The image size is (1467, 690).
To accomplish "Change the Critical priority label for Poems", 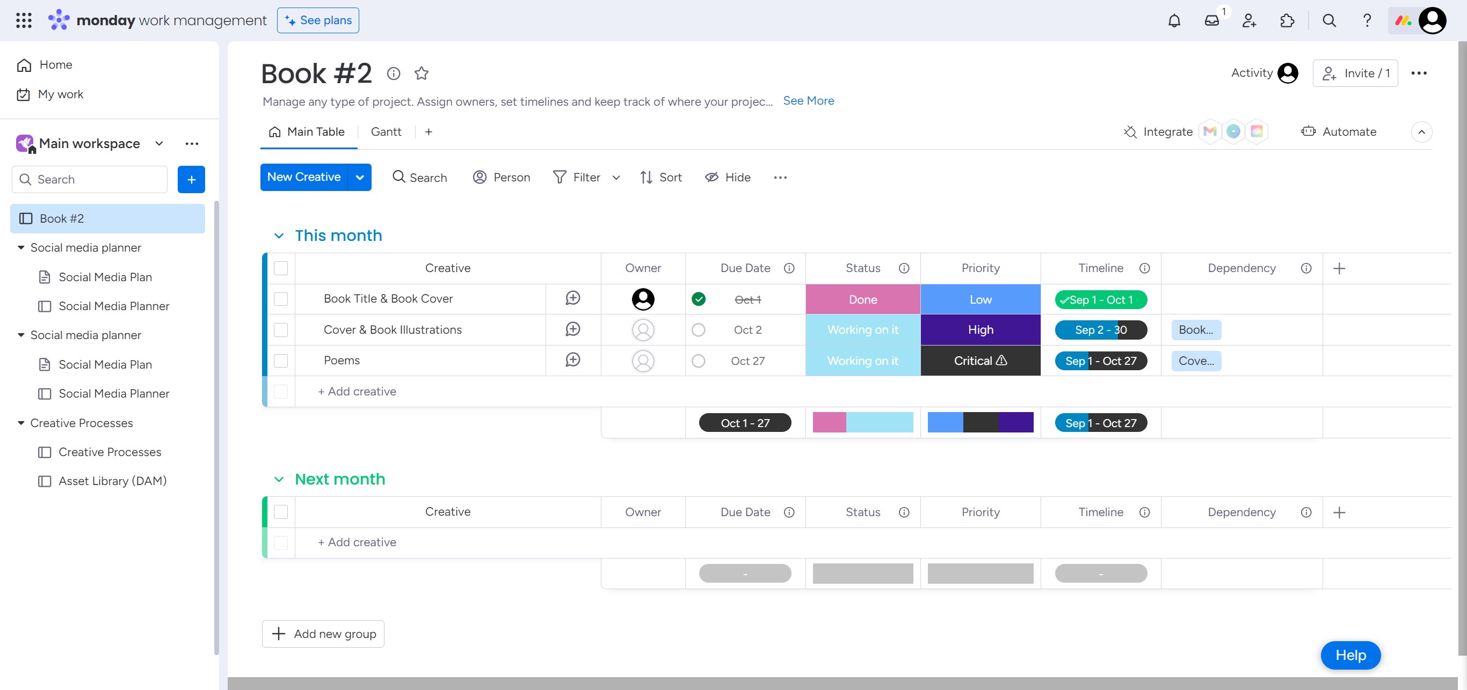I will click(979, 361).
